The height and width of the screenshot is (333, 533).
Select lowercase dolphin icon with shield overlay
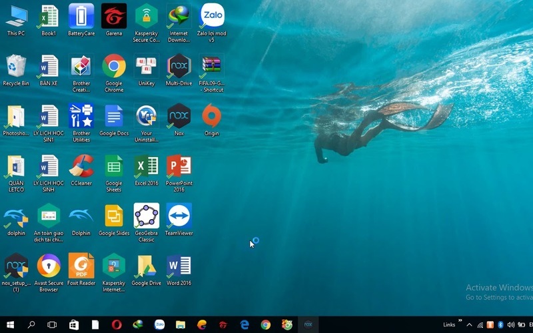pyautogui.click(x=16, y=220)
